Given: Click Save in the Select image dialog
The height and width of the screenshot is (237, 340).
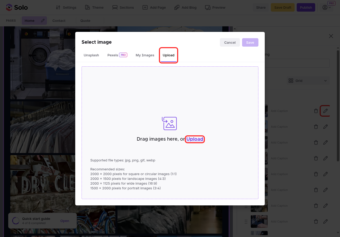Looking at the screenshot, I should (x=250, y=42).
